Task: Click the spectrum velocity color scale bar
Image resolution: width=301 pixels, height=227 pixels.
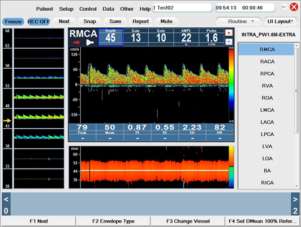Action: [231, 85]
